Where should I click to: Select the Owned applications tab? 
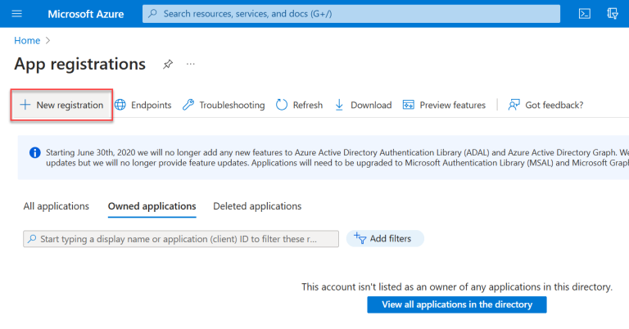point(152,206)
